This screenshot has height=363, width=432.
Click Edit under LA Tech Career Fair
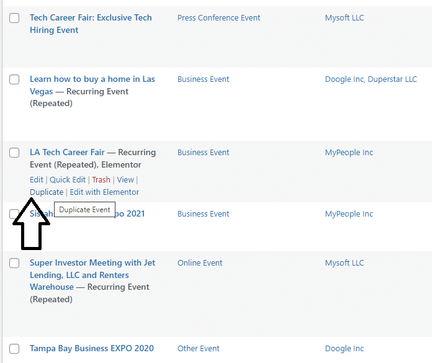(x=37, y=180)
